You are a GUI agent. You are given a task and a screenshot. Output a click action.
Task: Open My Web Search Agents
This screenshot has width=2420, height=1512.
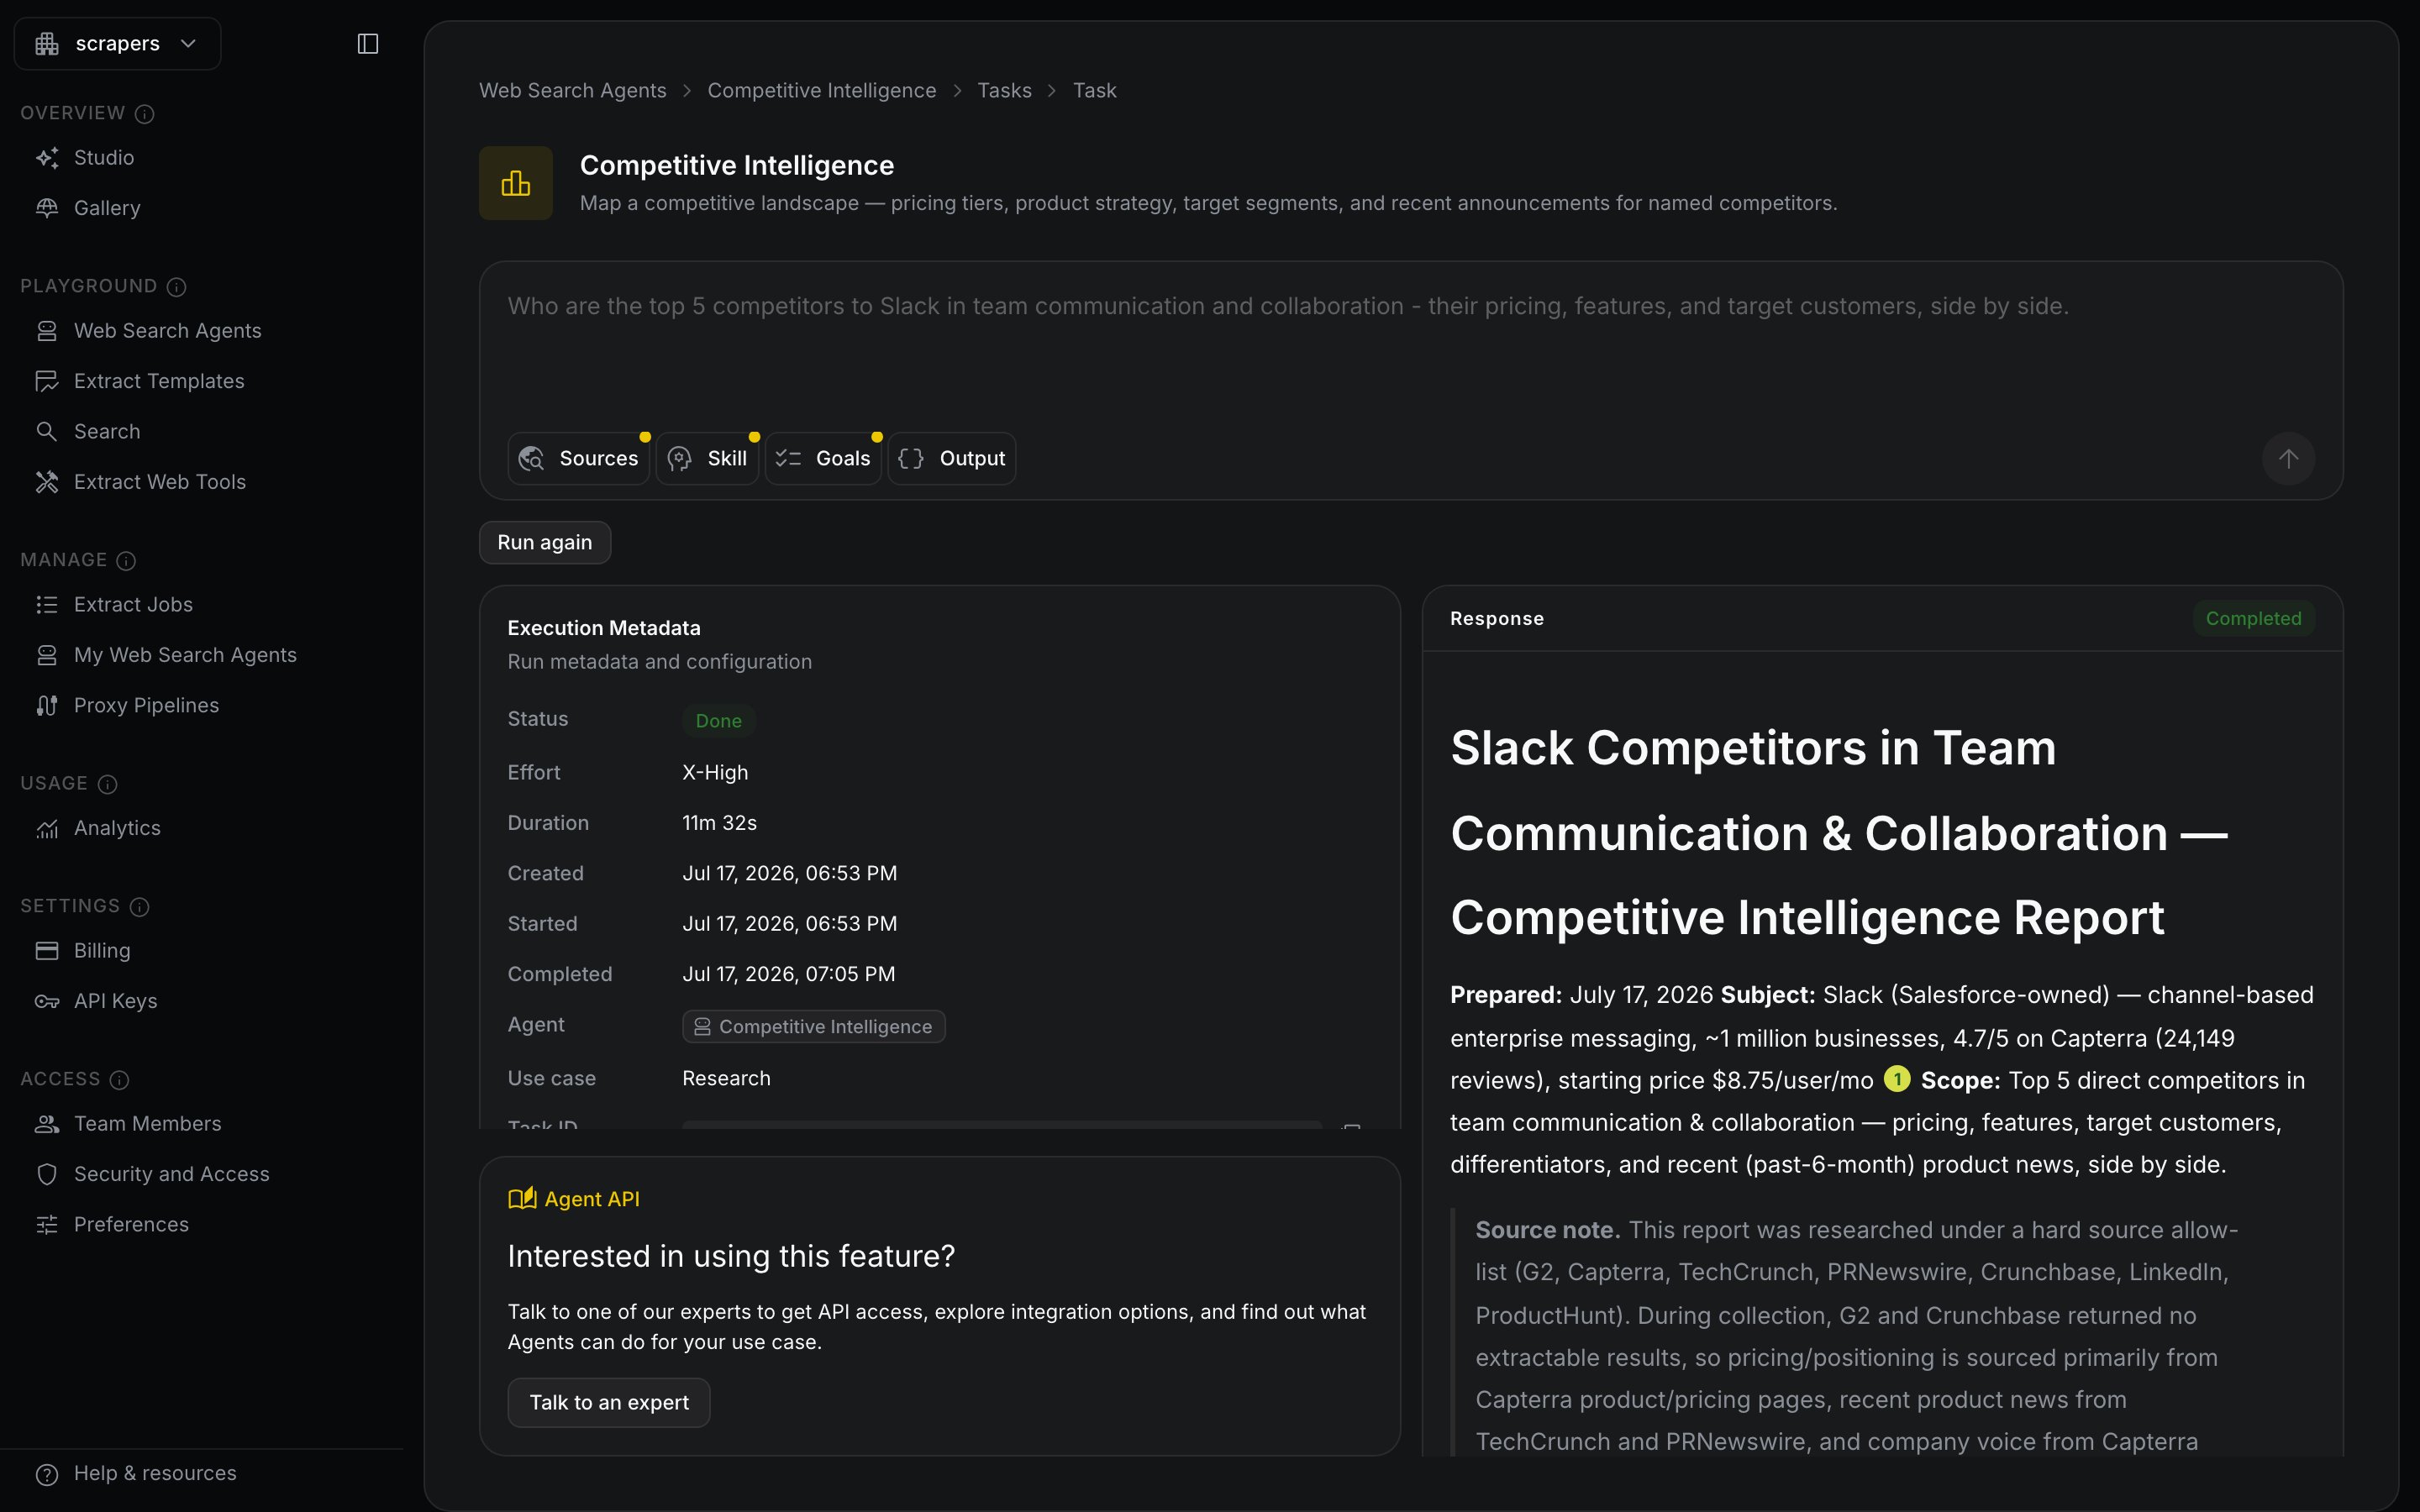point(185,655)
